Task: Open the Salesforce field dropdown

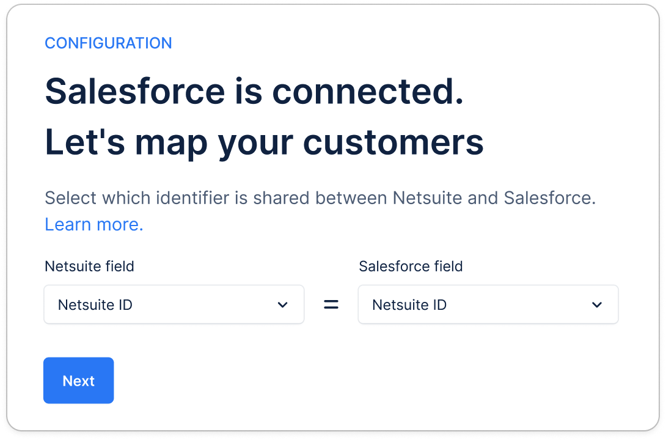Action: 488,304
